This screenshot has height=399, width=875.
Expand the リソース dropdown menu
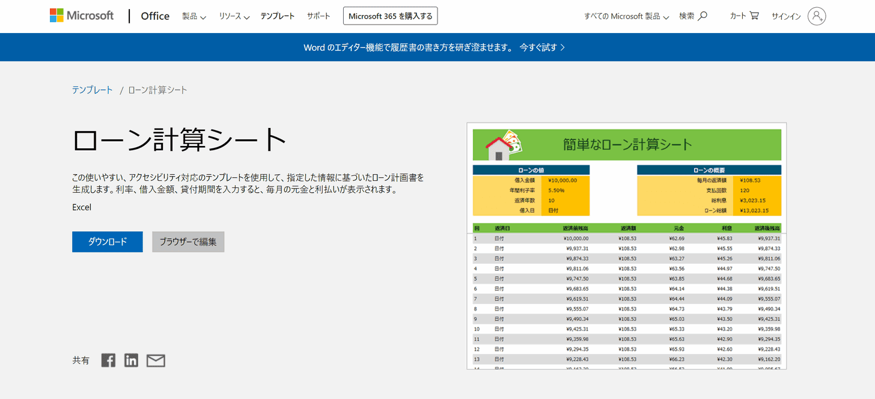point(234,16)
